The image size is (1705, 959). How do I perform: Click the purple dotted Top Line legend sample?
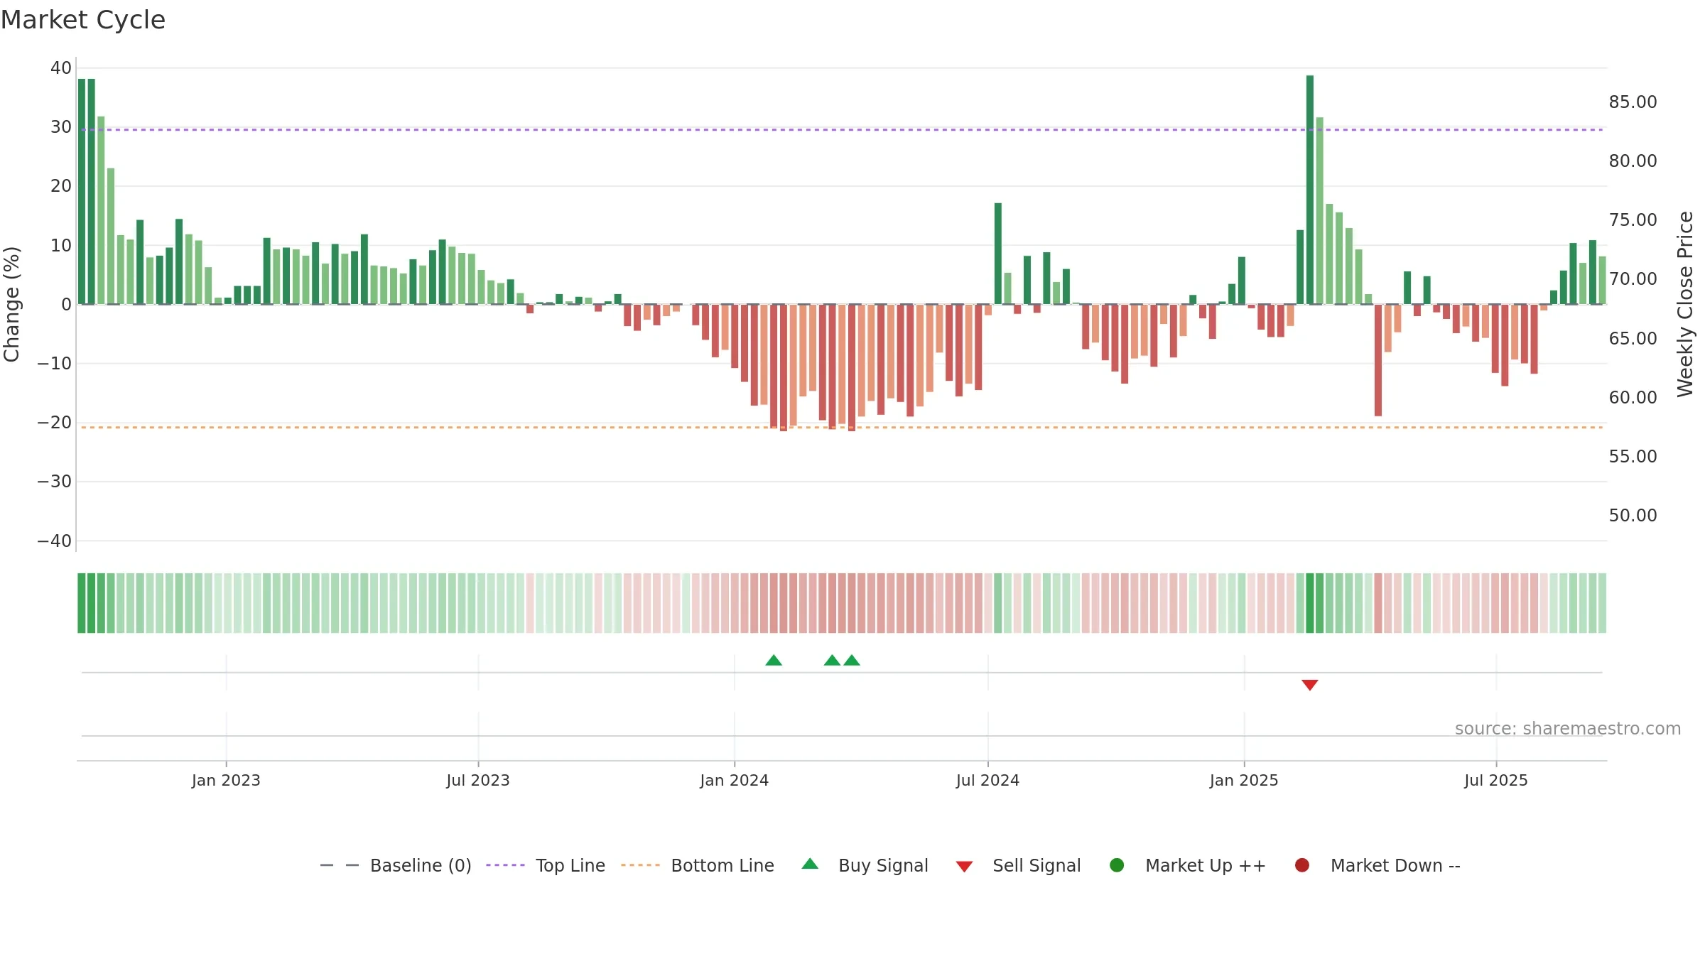point(505,865)
